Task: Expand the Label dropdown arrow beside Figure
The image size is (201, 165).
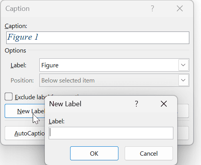Action: [x=183, y=65]
